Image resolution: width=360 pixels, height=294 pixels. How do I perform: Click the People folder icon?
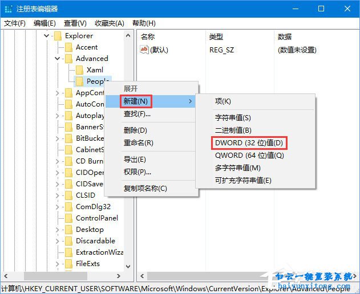point(79,81)
